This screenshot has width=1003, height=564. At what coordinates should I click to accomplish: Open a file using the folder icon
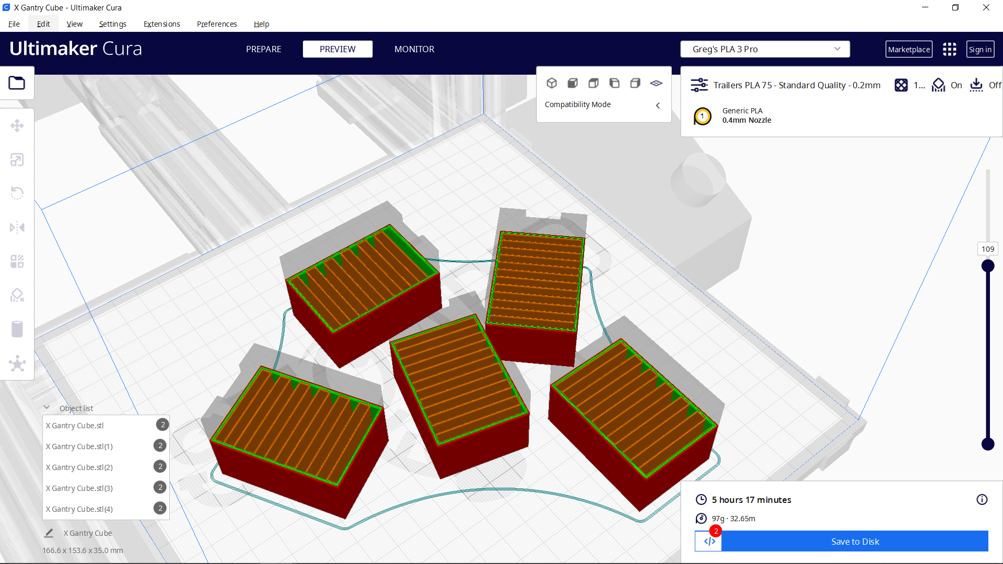pyautogui.click(x=17, y=83)
